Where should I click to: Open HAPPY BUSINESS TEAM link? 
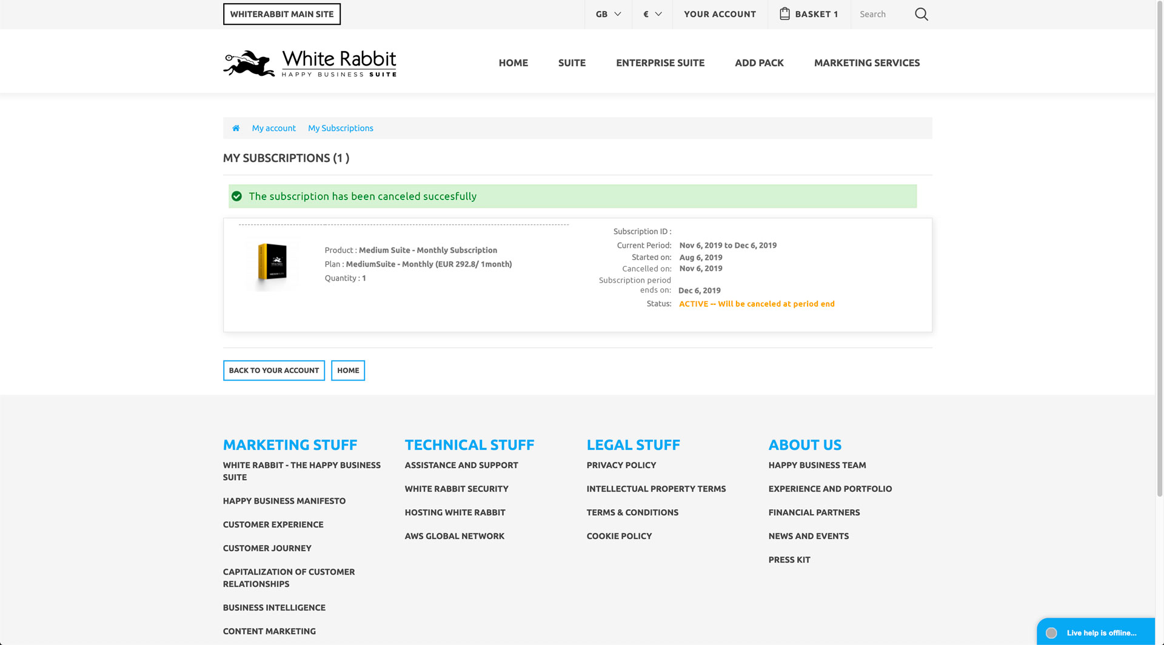pos(817,465)
